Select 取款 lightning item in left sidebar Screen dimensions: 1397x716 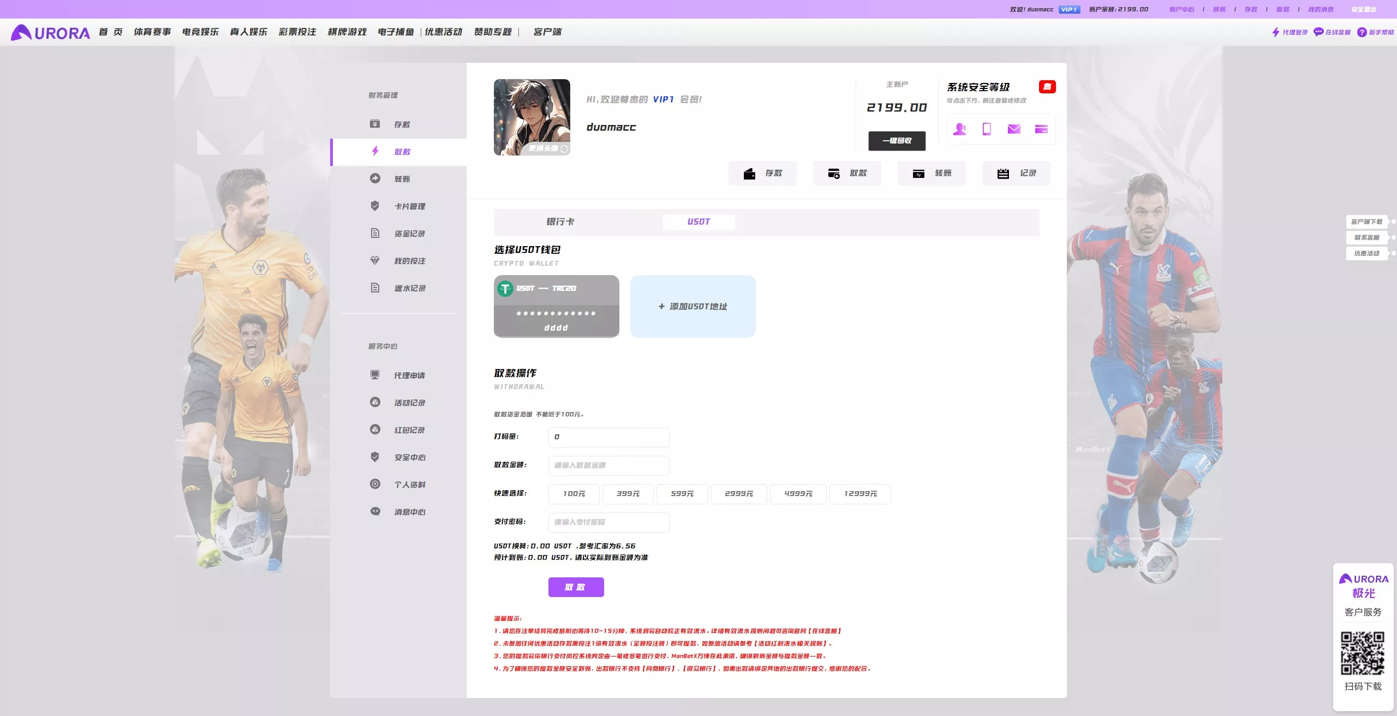398,152
